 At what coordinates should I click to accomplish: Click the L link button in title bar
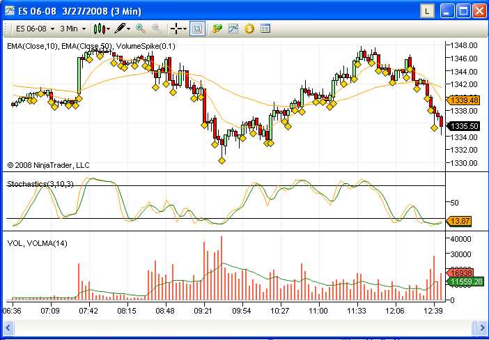tap(427, 11)
